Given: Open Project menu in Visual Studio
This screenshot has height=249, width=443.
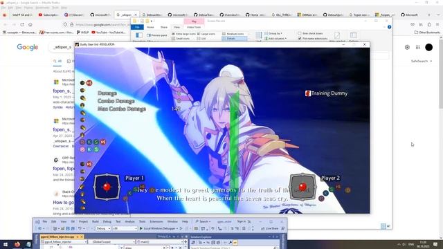Looking at the screenshot, I should click(x=83, y=221).
